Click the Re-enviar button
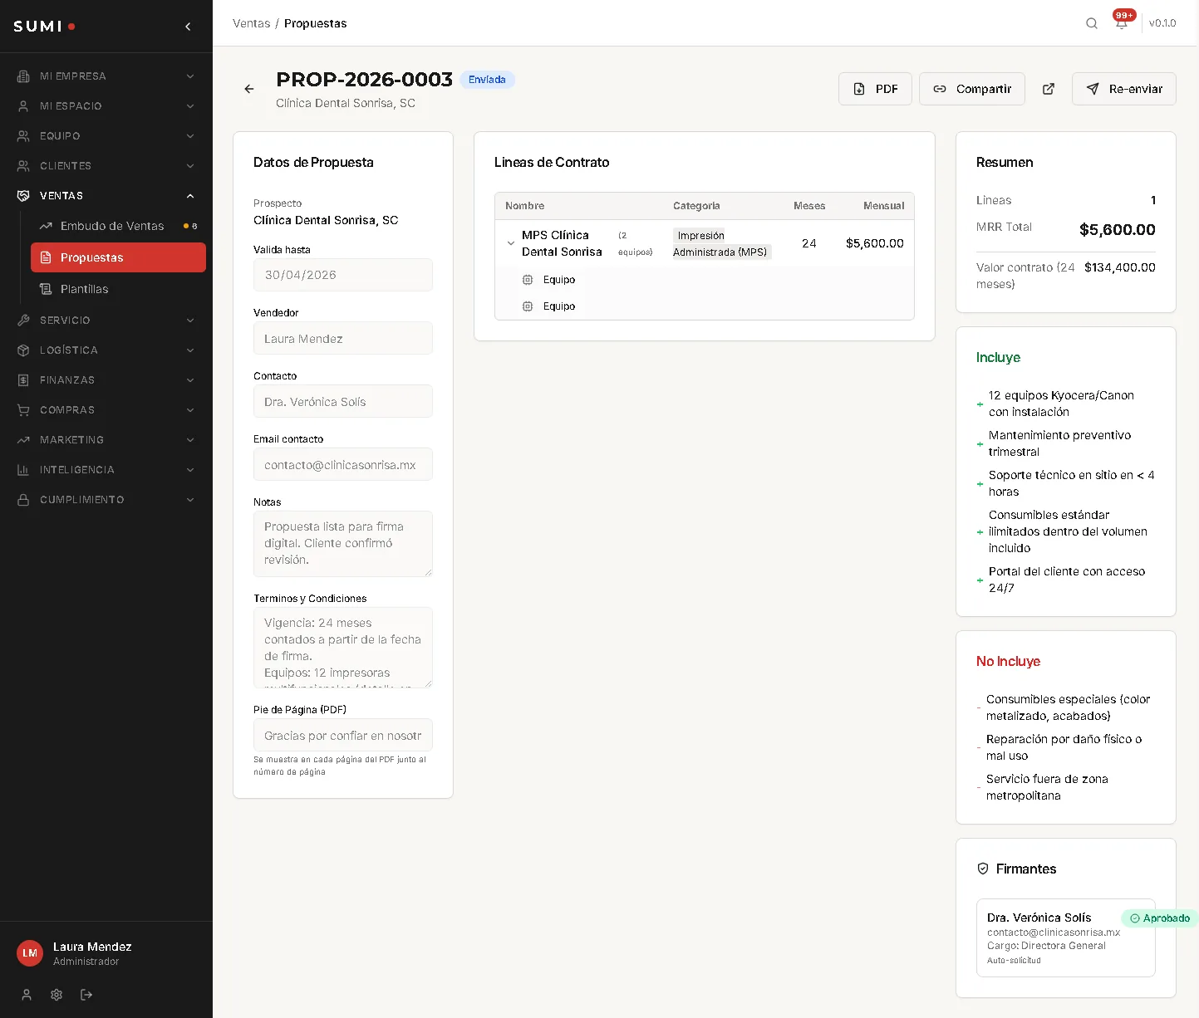This screenshot has width=1199, height=1018. 1123,89
